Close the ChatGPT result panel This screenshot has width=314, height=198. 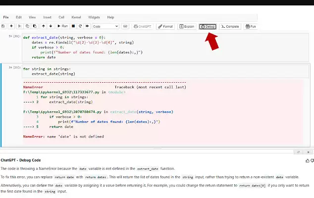point(309,152)
